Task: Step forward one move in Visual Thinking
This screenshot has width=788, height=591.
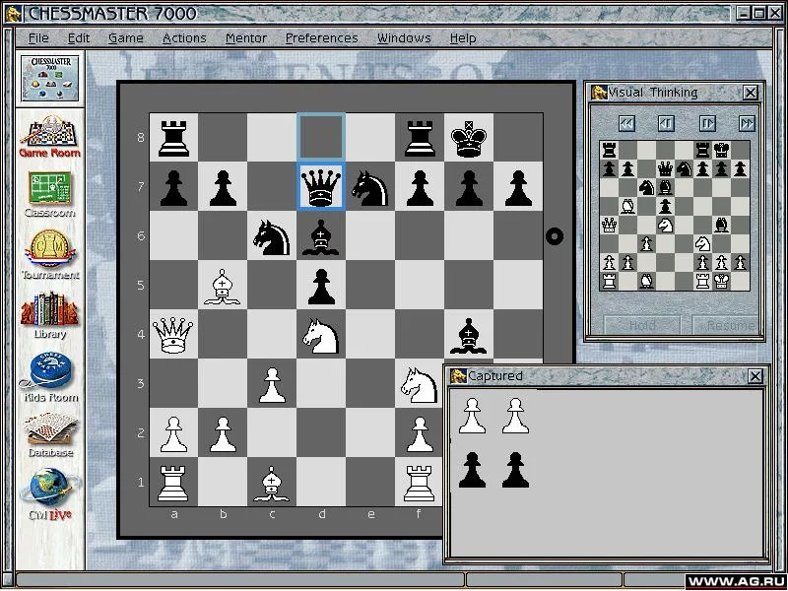Action: coord(707,124)
